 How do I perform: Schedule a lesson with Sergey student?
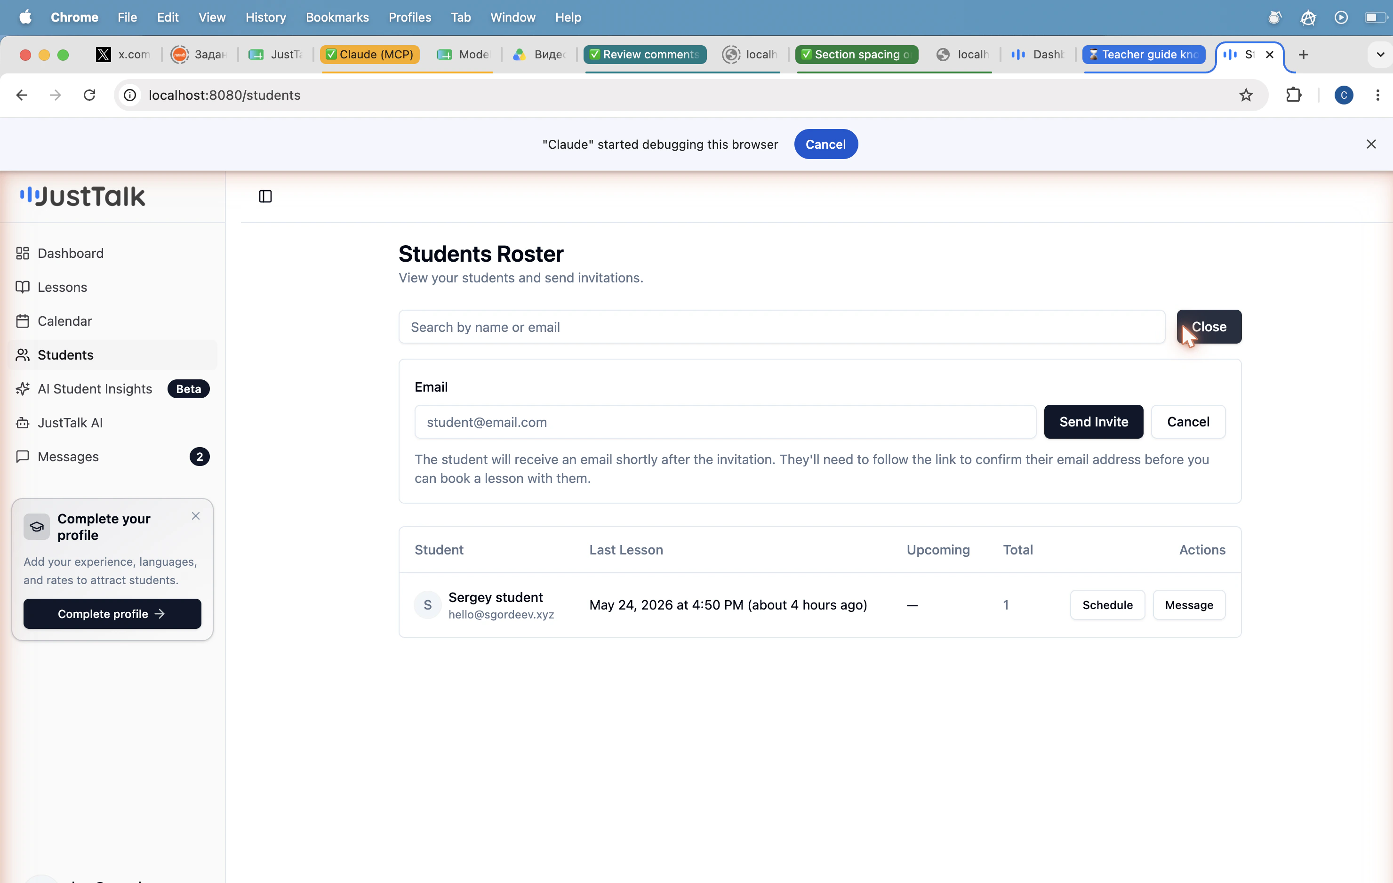click(x=1107, y=605)
